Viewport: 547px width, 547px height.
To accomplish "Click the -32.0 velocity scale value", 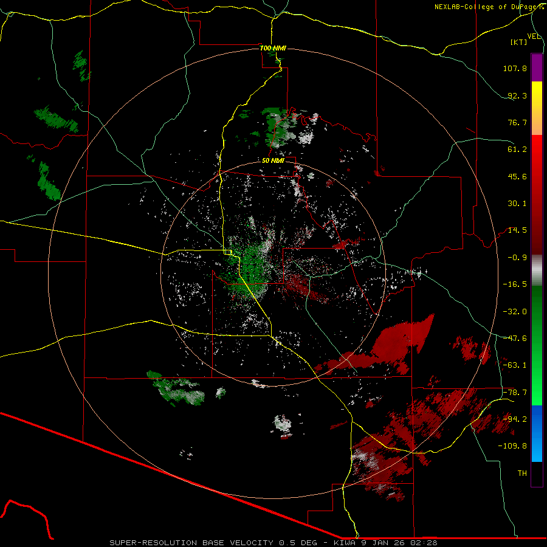I will pos(515,311).
